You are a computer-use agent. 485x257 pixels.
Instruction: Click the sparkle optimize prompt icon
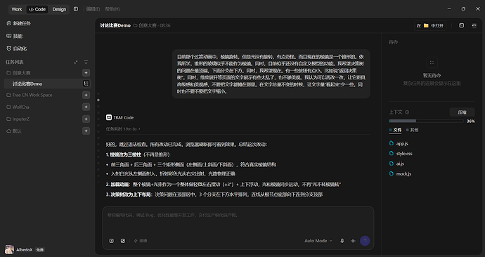[x=354, y=241]
